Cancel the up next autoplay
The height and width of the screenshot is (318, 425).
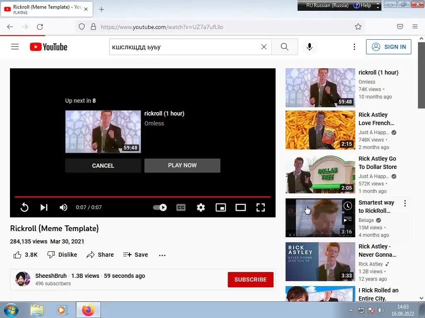pyautogui.click(x=103, y=166)
